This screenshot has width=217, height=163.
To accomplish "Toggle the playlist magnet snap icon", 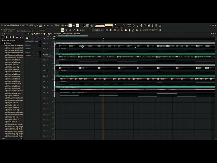I will coord(28,34).
